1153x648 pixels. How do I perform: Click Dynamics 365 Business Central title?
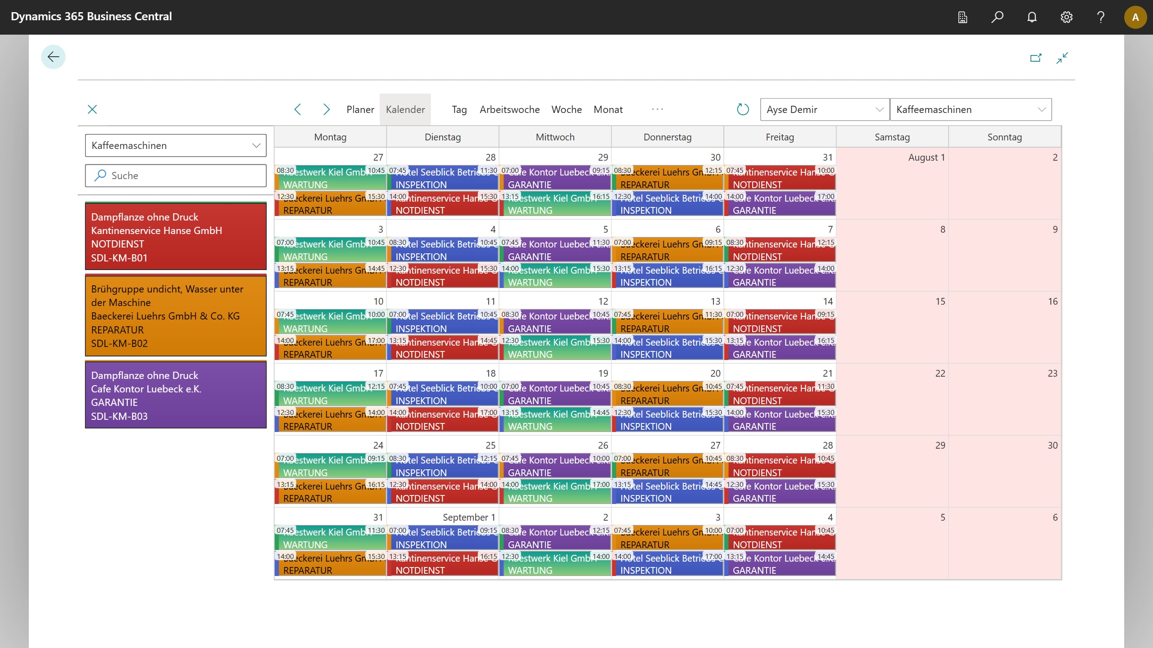[x=91, y=17]
